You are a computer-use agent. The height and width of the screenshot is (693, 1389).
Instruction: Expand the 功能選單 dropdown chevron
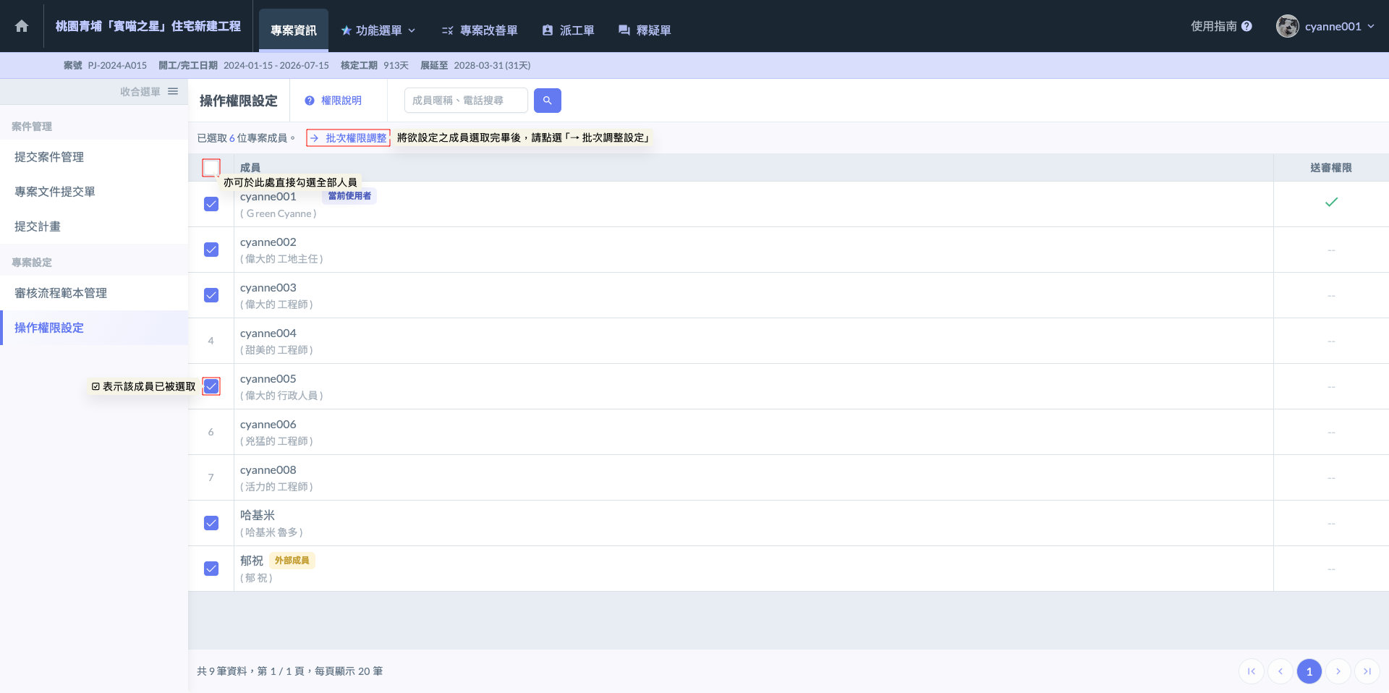point(412,30)
